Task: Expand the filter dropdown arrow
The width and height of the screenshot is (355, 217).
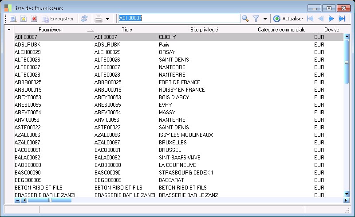Action: pos(265,19)
